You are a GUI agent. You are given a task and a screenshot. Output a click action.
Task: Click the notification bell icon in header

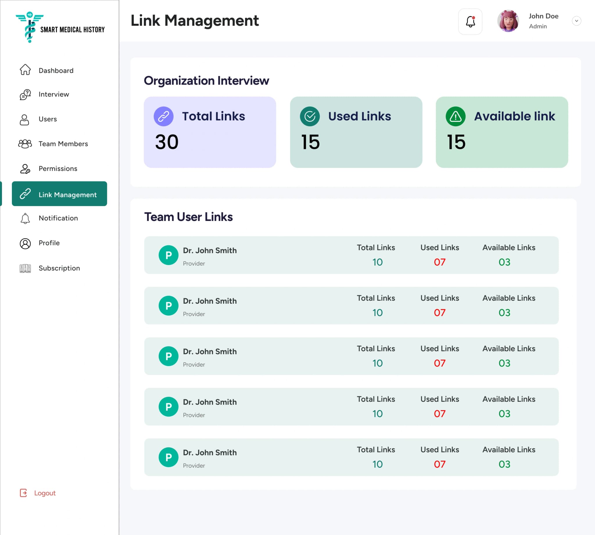(470, 21)
